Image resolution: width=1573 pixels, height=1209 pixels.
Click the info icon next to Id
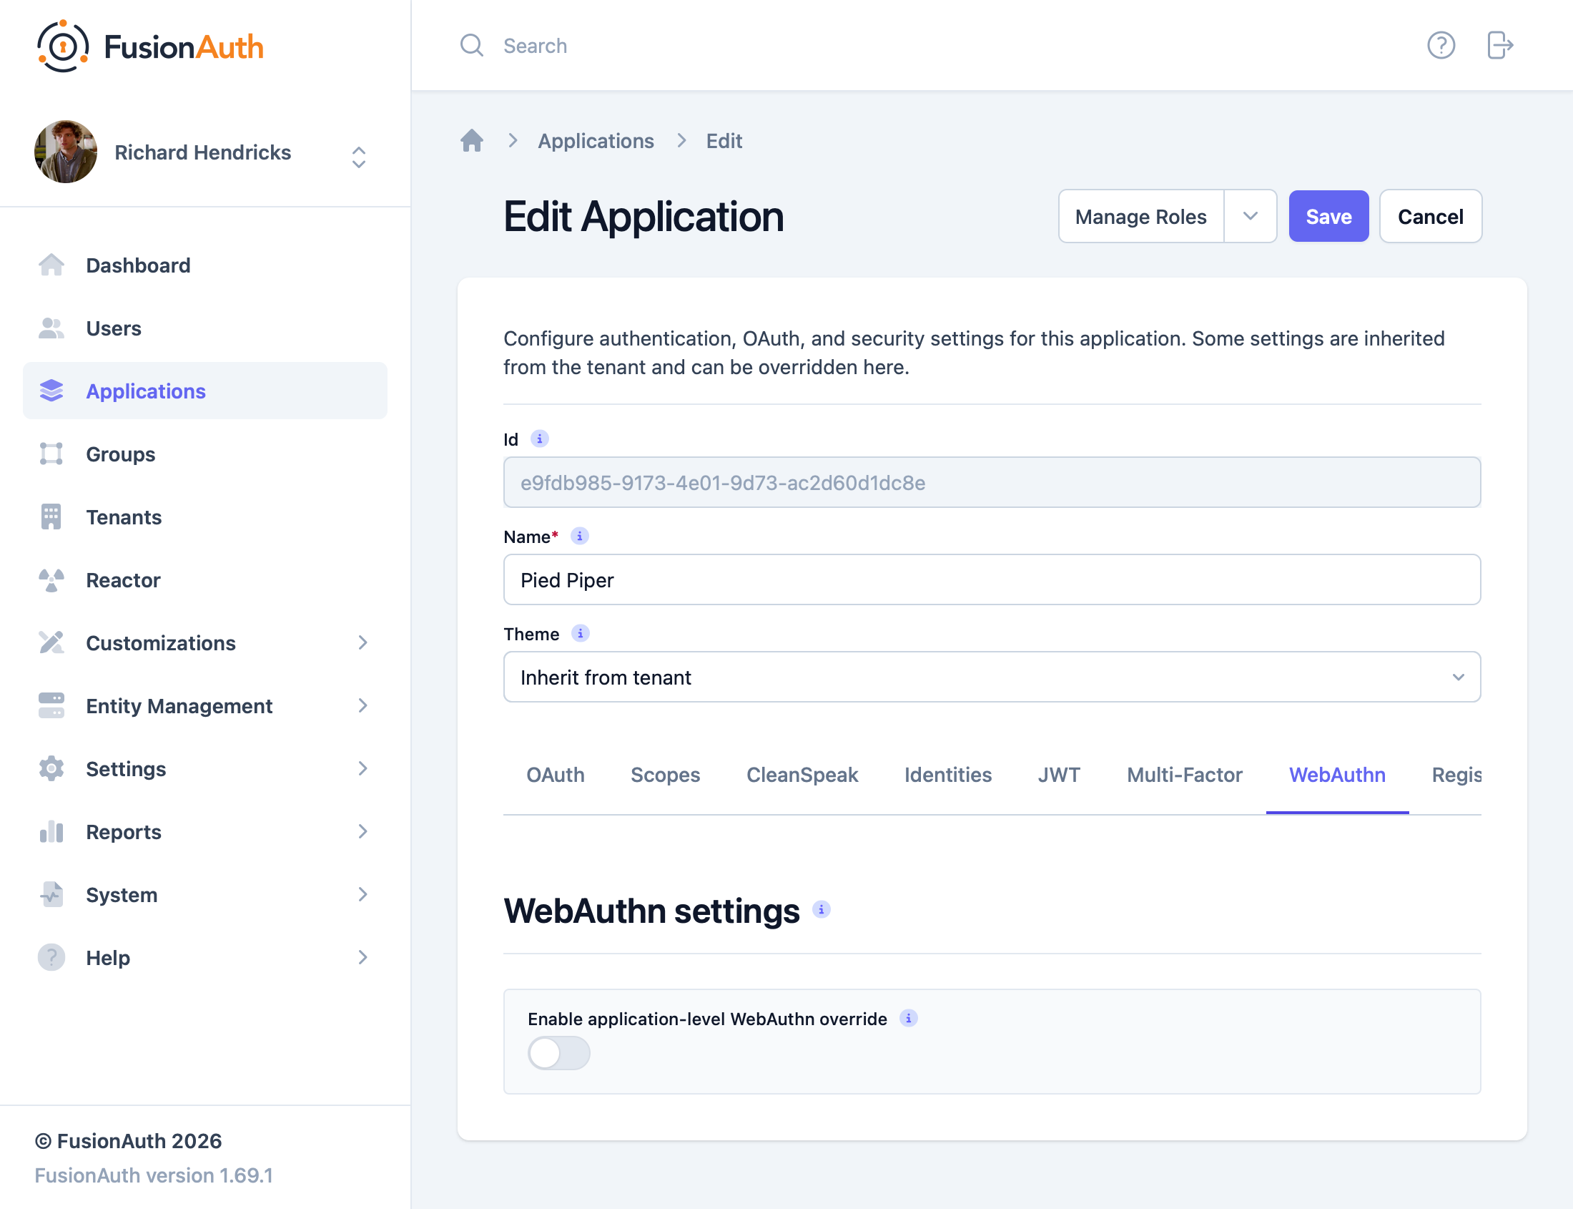[x=539, y=439]
